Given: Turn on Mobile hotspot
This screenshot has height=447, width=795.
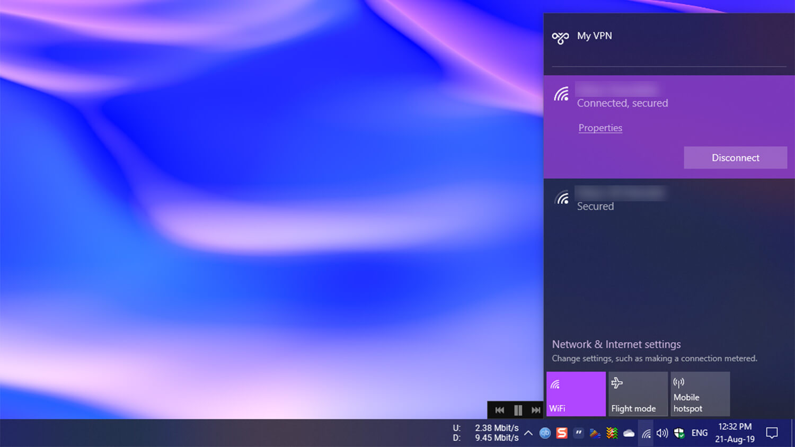Looking at the screenshot, I should click(x=700, y=394).
